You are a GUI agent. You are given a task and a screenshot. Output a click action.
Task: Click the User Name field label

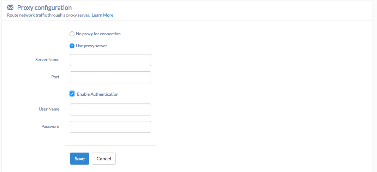point(49,109)
